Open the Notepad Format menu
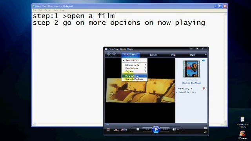 click(48, 10)
